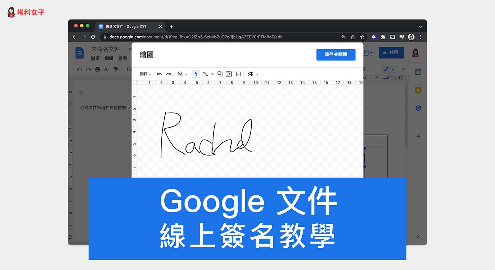This screenshot has height=270, width=495.
Task: Open the 動作 actions menu in drawing dialog
Action: click(x=145, y=74)
